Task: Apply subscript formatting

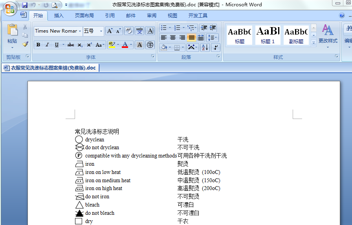Action: tap(80, 45)
